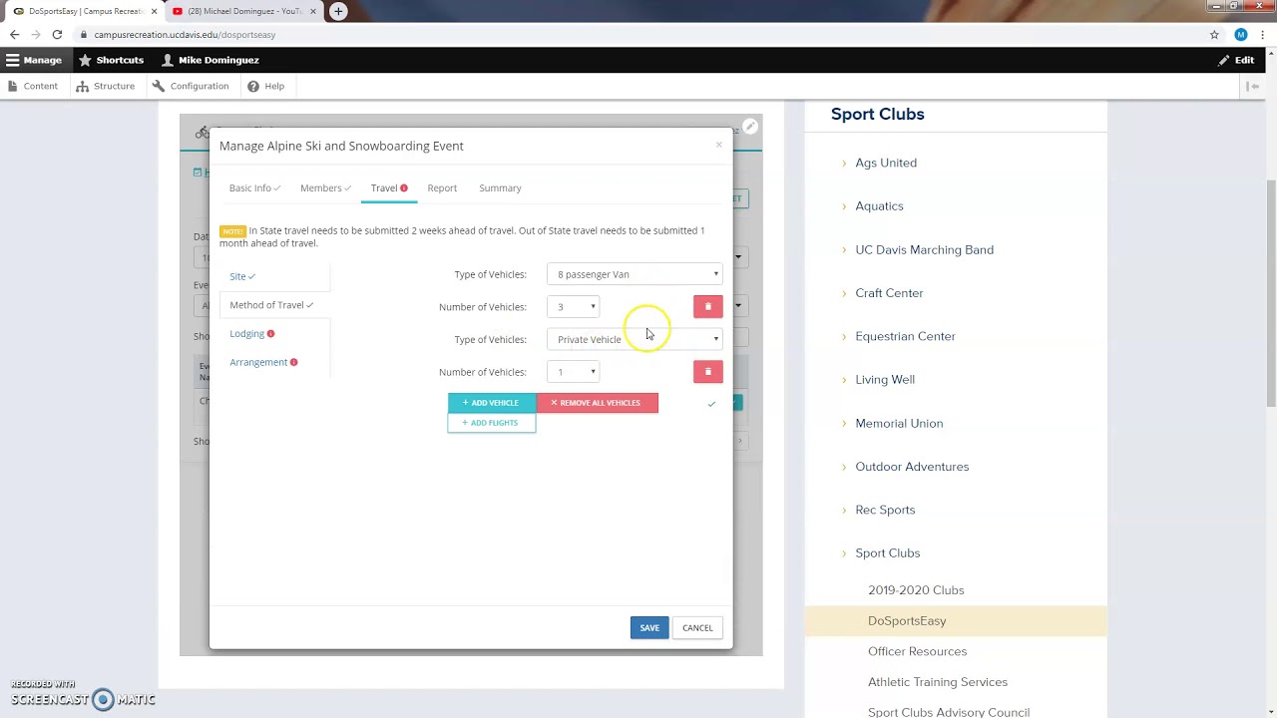The width and height of the screenshot is (1277, 718).
Task: Reload the current page
Action: point(57,34)
